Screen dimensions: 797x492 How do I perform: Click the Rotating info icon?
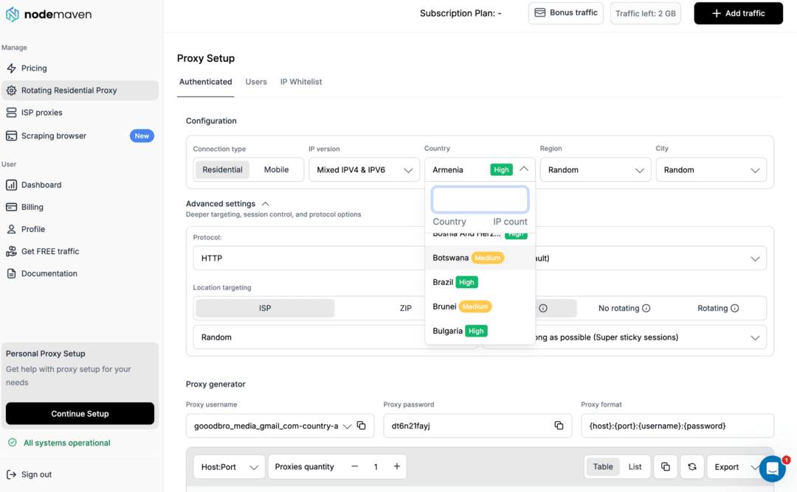(x=734, y=309)
